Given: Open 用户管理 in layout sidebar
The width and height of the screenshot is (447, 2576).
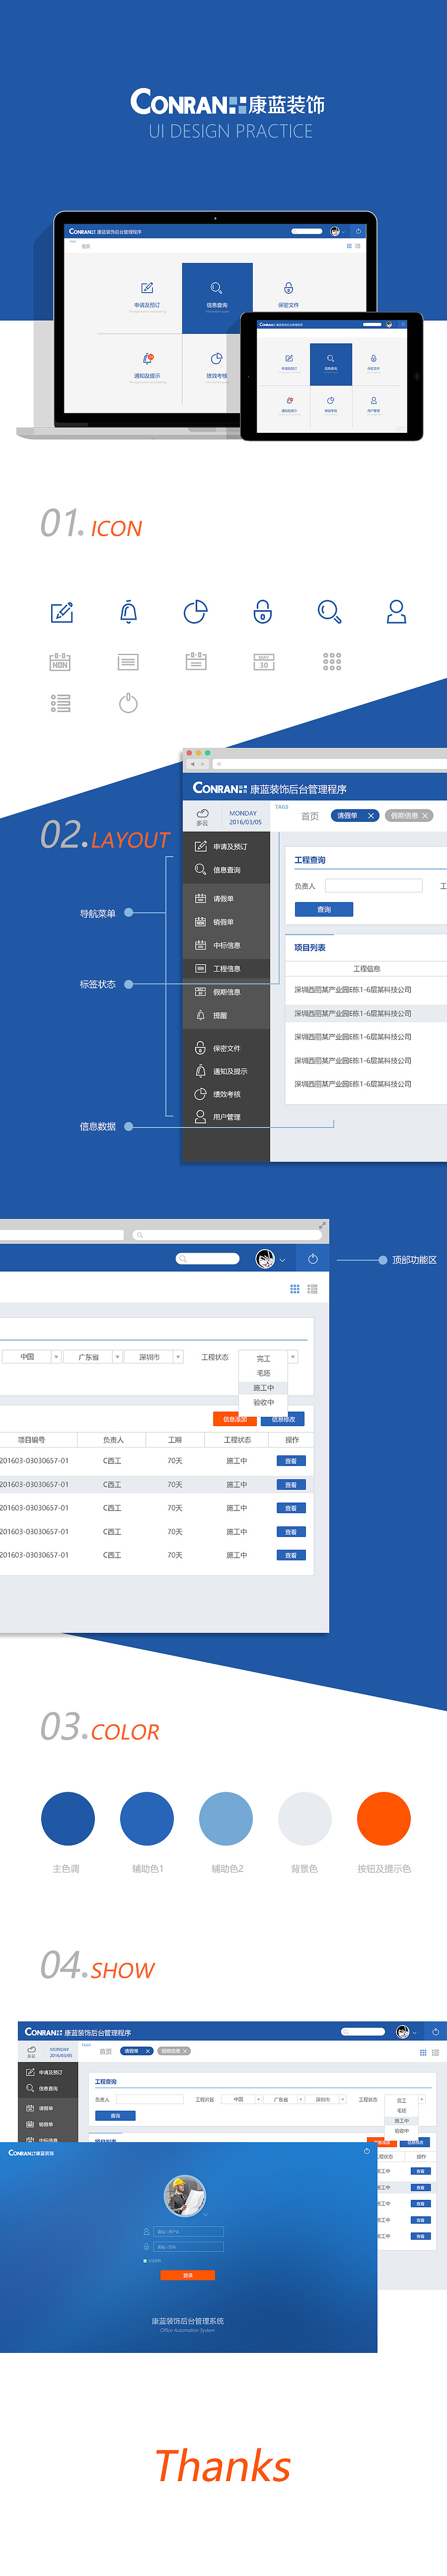Looking at the screenshot, I should point(226,1117).
